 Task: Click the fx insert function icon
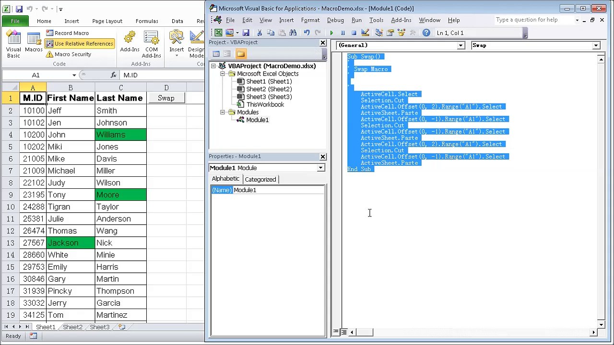point(113,75)
